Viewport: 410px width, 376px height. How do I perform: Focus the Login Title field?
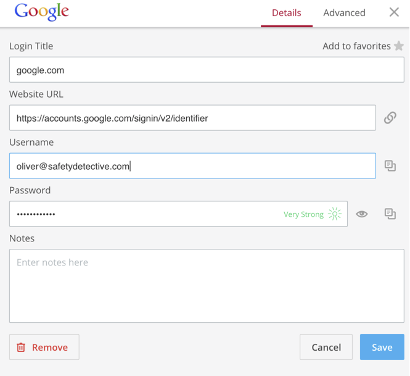click(207, 70)
